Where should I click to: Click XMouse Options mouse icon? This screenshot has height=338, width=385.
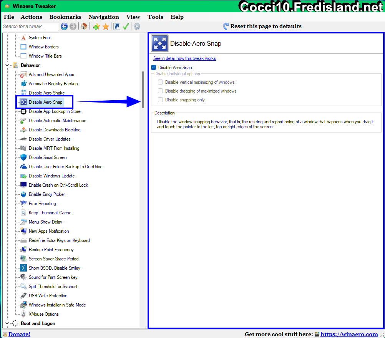(23, 314)
